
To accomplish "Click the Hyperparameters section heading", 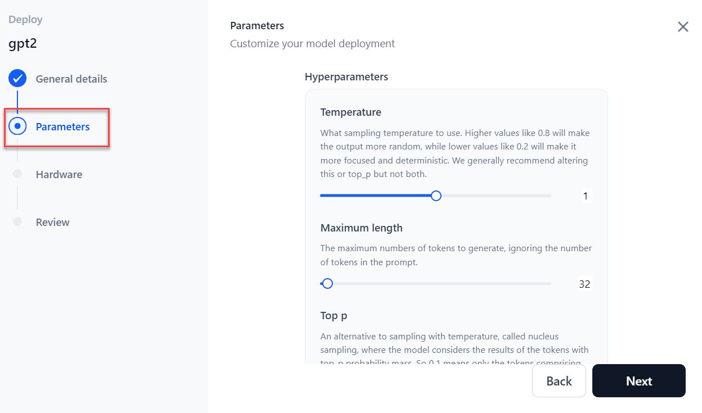I will tap(346, 77).
